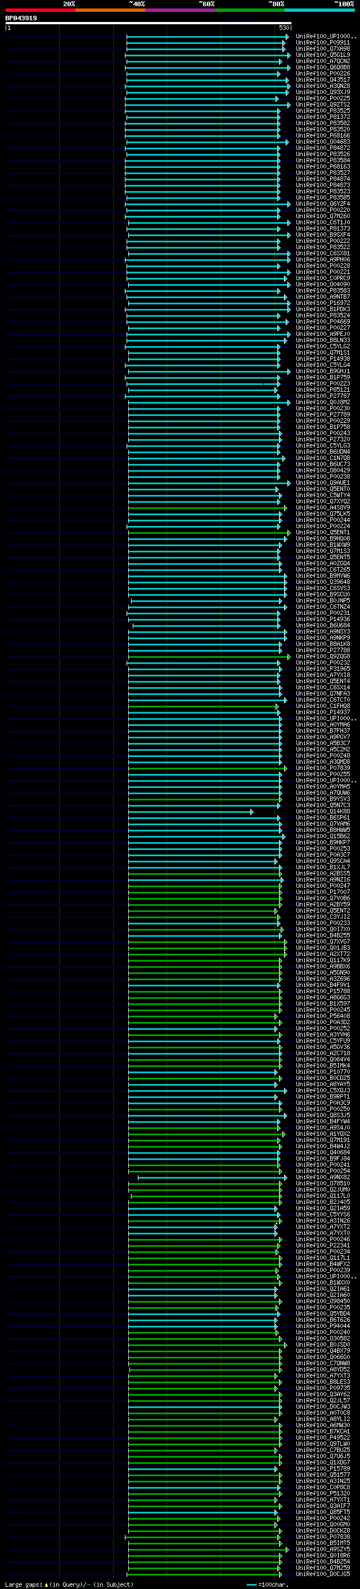360x1589 pixels.
Task: Open hit UniRef100_P04669
Action: point(323,322)
